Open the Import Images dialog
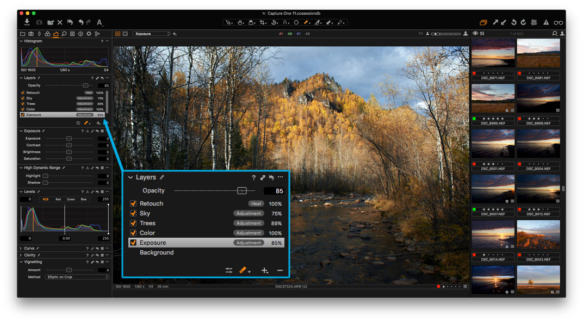The width and height of the screenshot is (583, 322). [27, 22]
